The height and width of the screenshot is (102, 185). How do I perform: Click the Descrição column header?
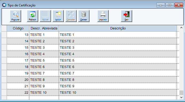(x=118, y=28)
